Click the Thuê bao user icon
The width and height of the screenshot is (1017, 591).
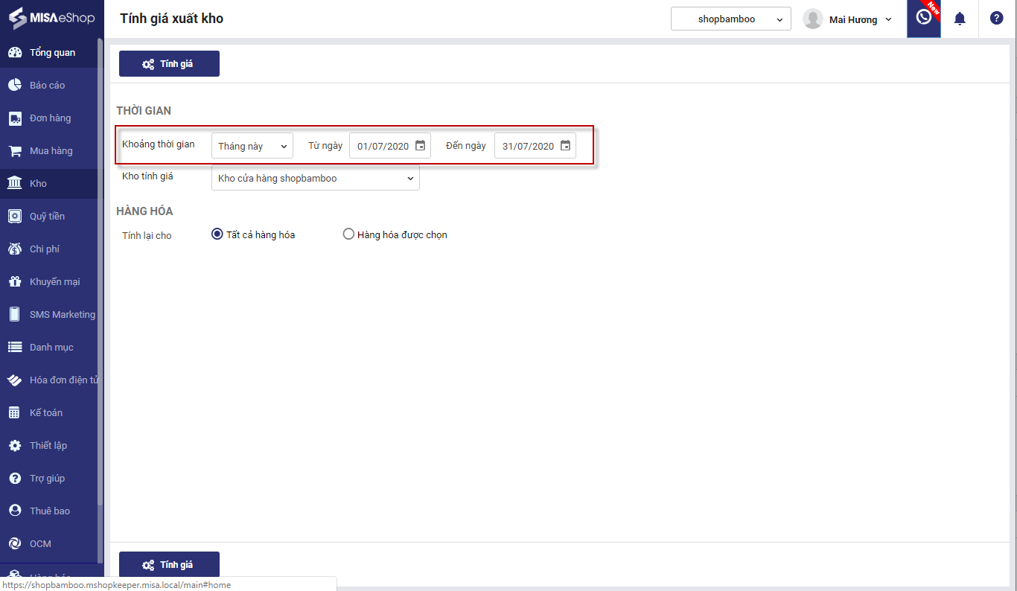pyautogui.click(x=15, y=511)
